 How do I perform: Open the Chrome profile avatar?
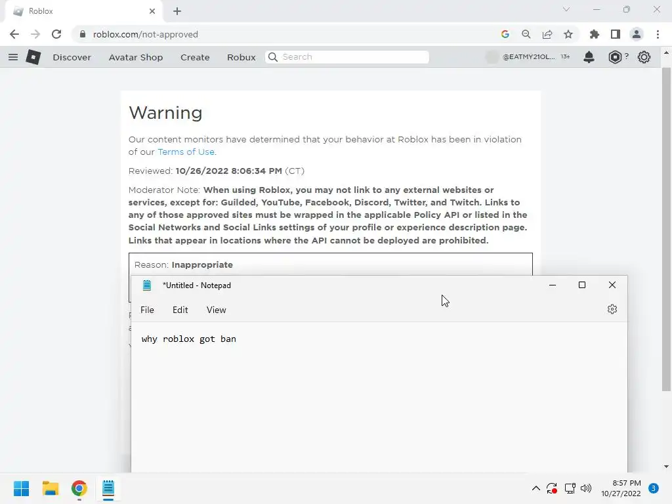coord(637,34)
